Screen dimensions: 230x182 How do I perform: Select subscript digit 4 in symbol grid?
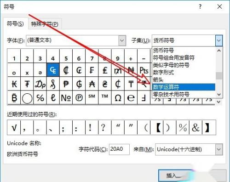[53, 56]
